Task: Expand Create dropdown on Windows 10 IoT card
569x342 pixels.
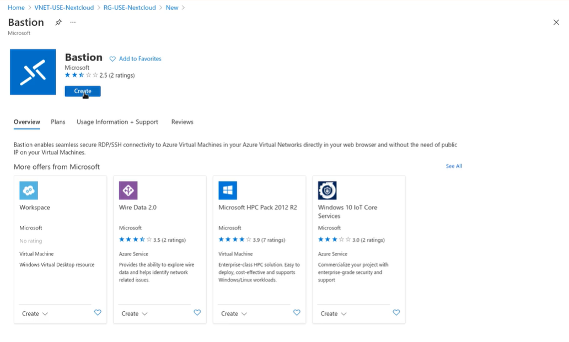Action: [x=334, y=314]
